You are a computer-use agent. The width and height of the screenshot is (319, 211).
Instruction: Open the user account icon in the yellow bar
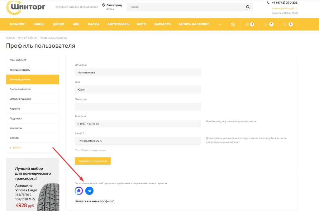[233, 24]
